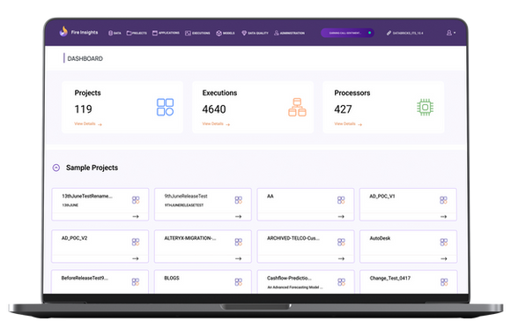Viewport: 511px width, 336px height.
Task: Open ARCHIVED-TELCO-Cus project via arrow
Action: [341, 258]
